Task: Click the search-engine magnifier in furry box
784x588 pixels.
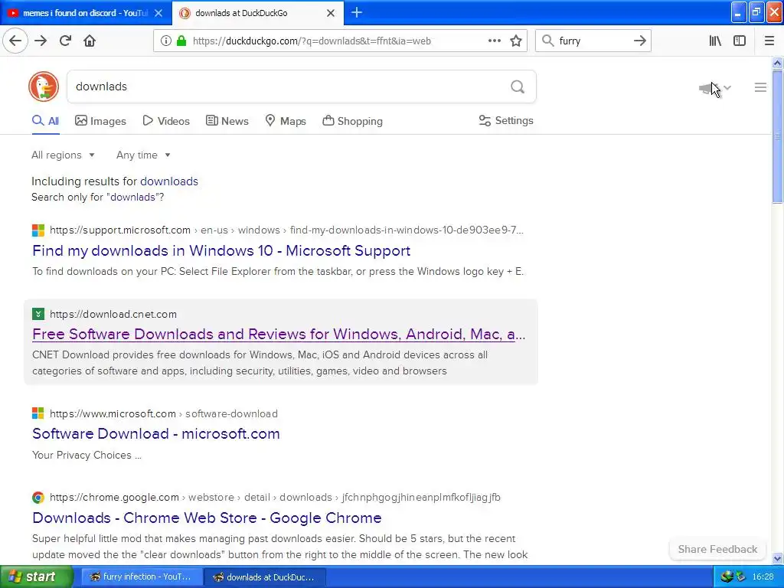Action: (548, 41)
